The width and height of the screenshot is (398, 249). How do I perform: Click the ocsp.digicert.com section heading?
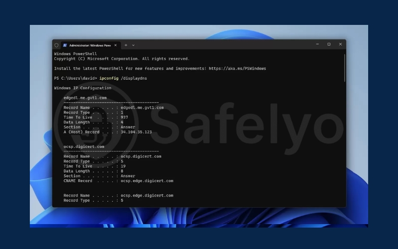(x=84, y=146)
